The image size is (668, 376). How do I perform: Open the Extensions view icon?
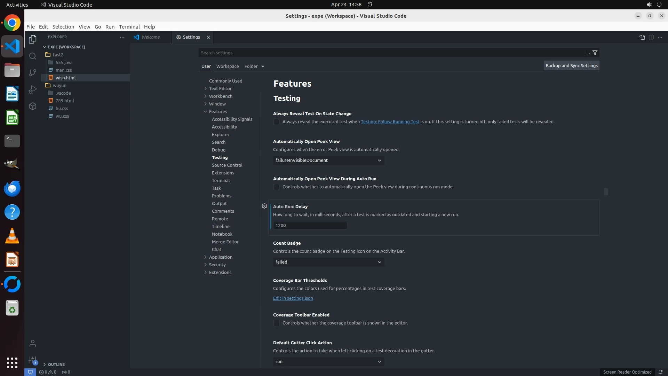click(33, 106)
